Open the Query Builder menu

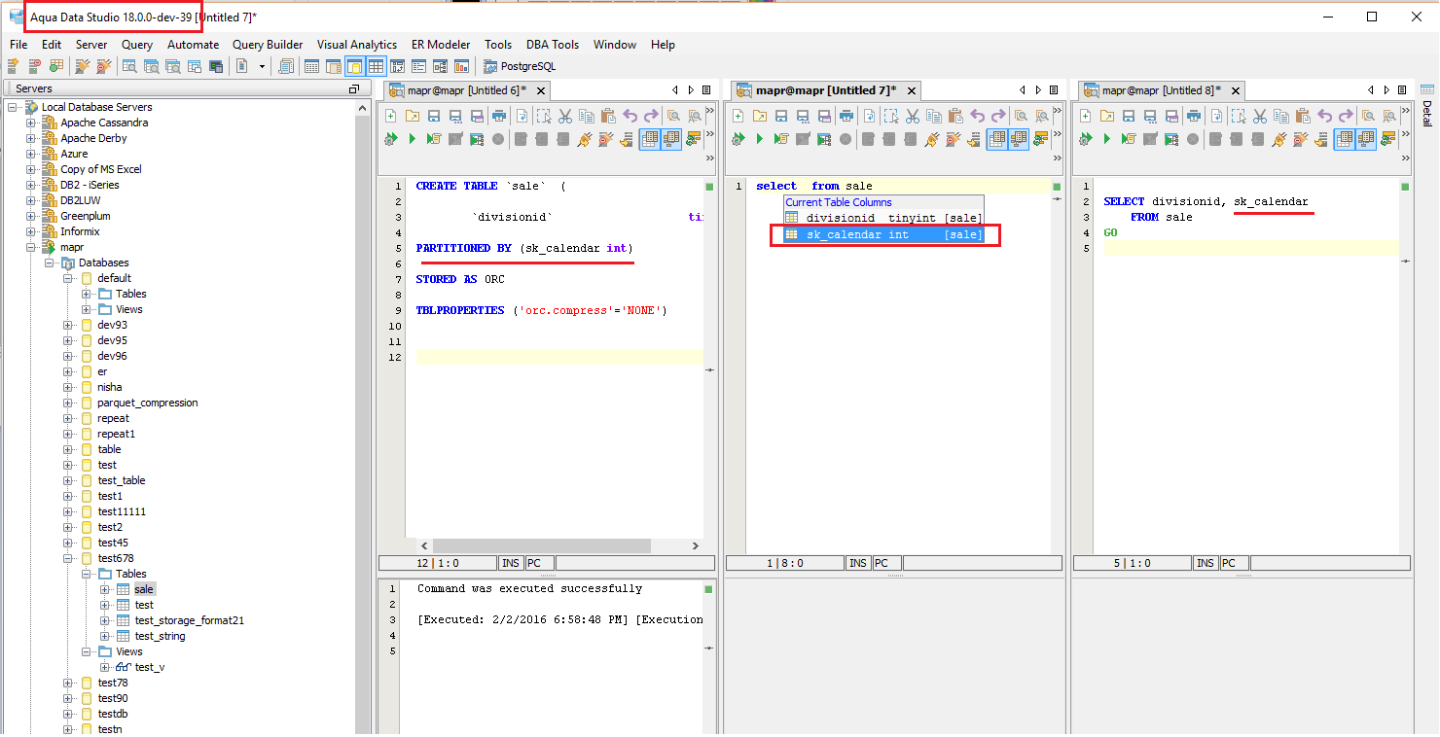[268, 45]
